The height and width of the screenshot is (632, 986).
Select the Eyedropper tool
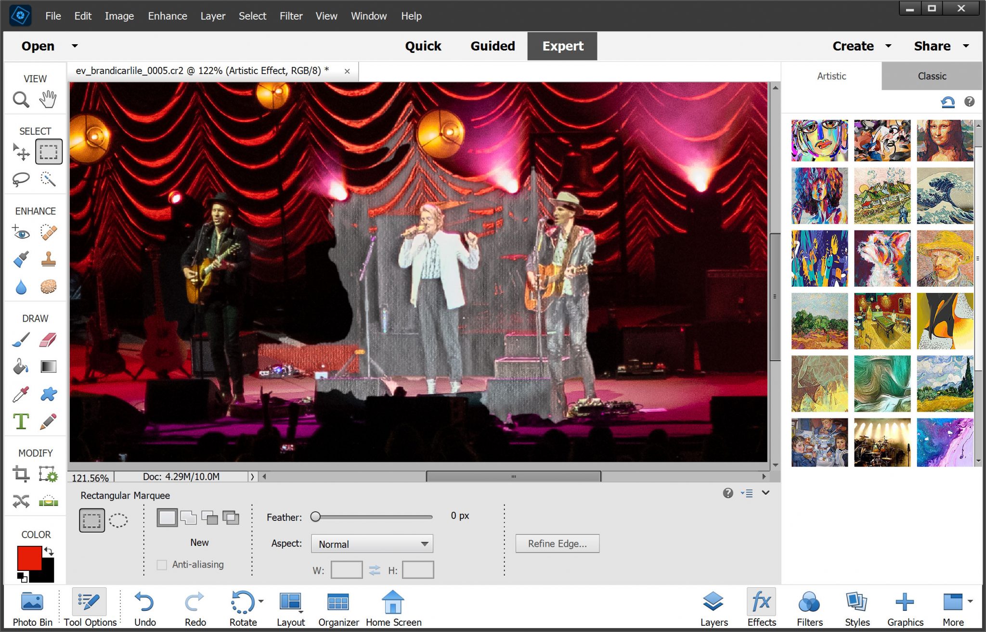[x=22, y=393]
